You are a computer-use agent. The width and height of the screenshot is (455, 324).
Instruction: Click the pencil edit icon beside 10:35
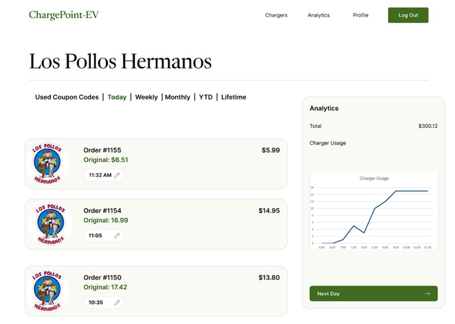click(x=117, y=303)
